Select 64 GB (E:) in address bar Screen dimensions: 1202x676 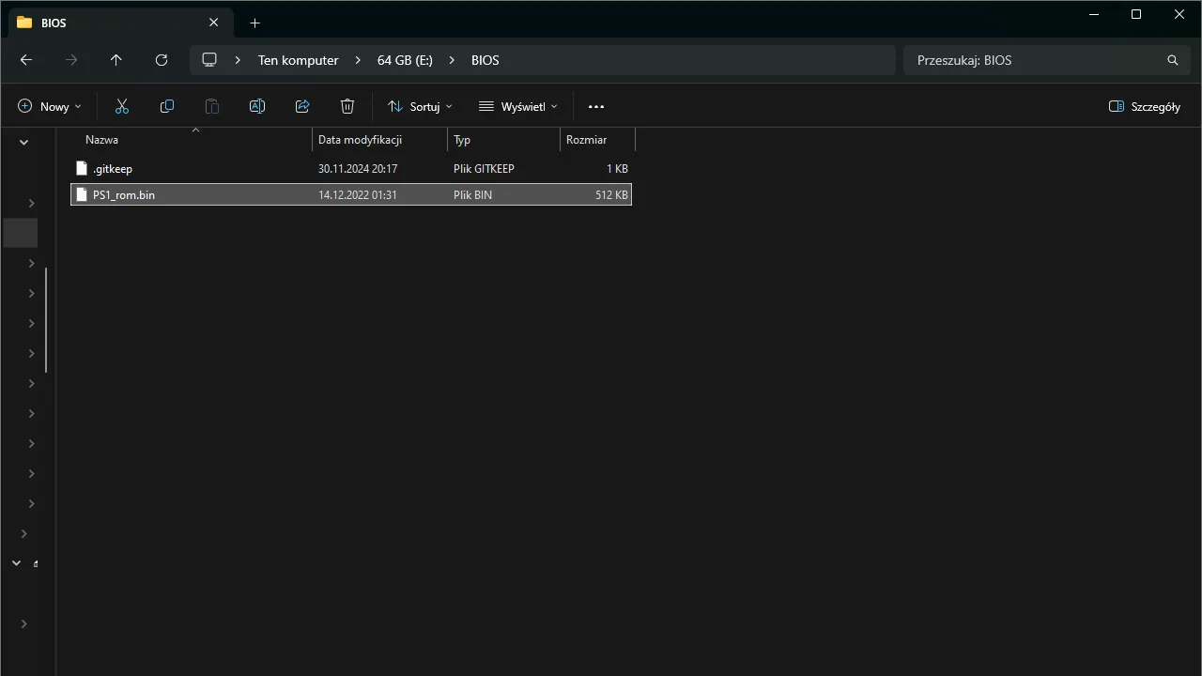tap(405, 60)
